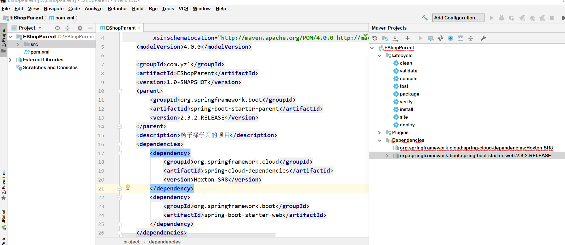
Task: Open the 1: Project side tool tab
Action: pos(4,40)
